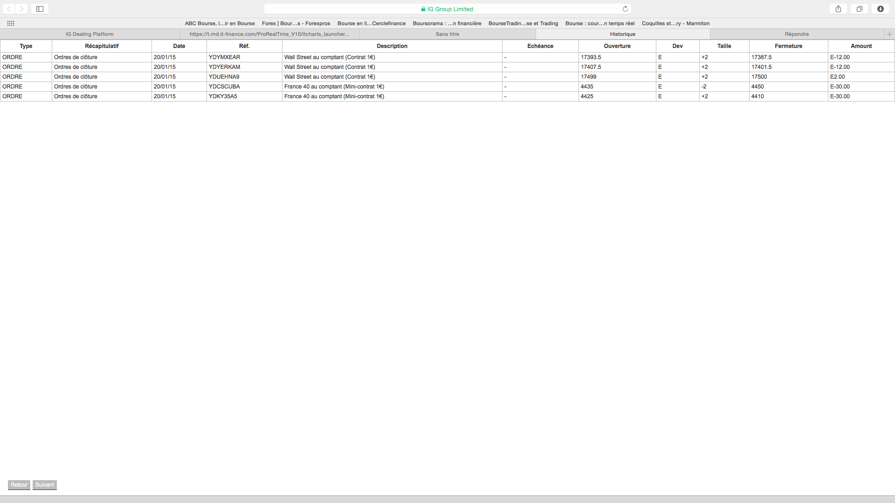
Task: Toggle the sidebar icon in toolbar
Action: click(x=40, y=9)
